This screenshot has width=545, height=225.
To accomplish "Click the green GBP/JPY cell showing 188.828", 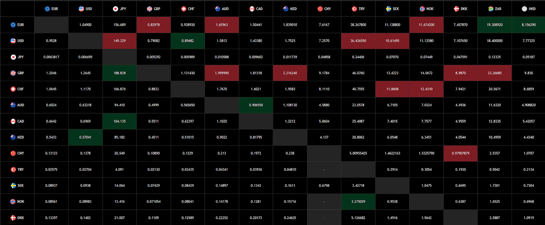I will pyautogui.click(x=120, y=73).
